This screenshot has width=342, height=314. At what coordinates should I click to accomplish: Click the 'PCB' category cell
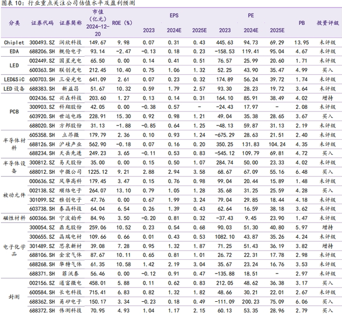(x=14, y=112)
